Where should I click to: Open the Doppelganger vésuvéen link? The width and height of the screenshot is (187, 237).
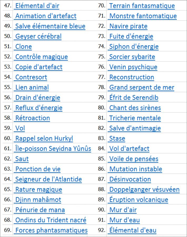click(144, 190)
